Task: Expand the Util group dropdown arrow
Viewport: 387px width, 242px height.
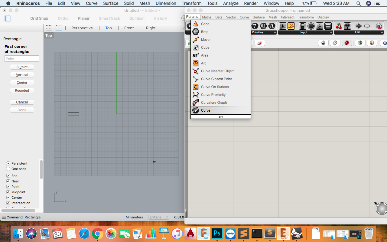Action: [382, 32]
